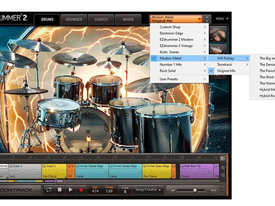Hit the large floor tom on right
The height and width of the screenshot is (206, 275).
[x=165, y=128]
